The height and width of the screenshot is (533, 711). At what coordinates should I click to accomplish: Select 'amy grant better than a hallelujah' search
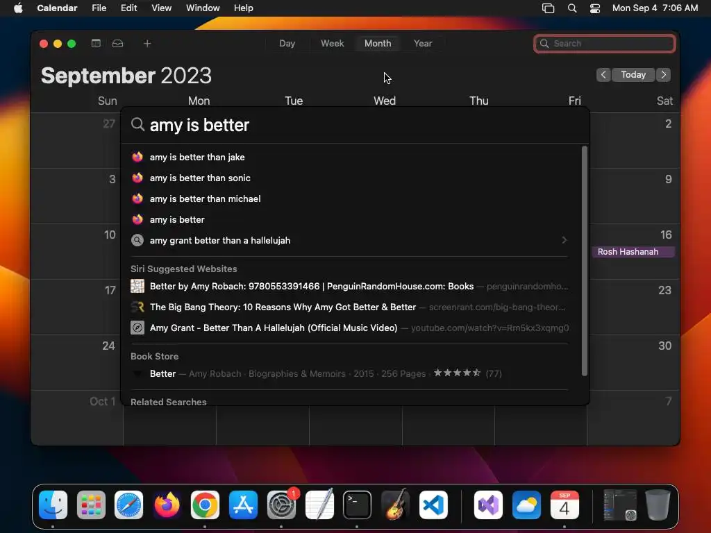click(x=349, y=241)
